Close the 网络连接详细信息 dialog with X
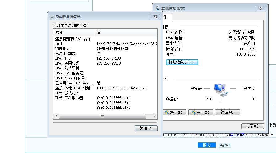The height and width of the screenshot is (153, 276). [155, 17]
